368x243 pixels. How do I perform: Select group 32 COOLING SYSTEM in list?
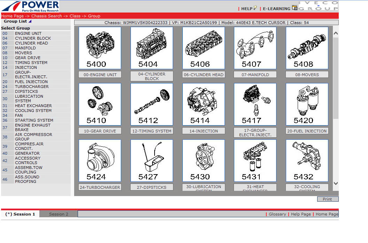[36, 110]
